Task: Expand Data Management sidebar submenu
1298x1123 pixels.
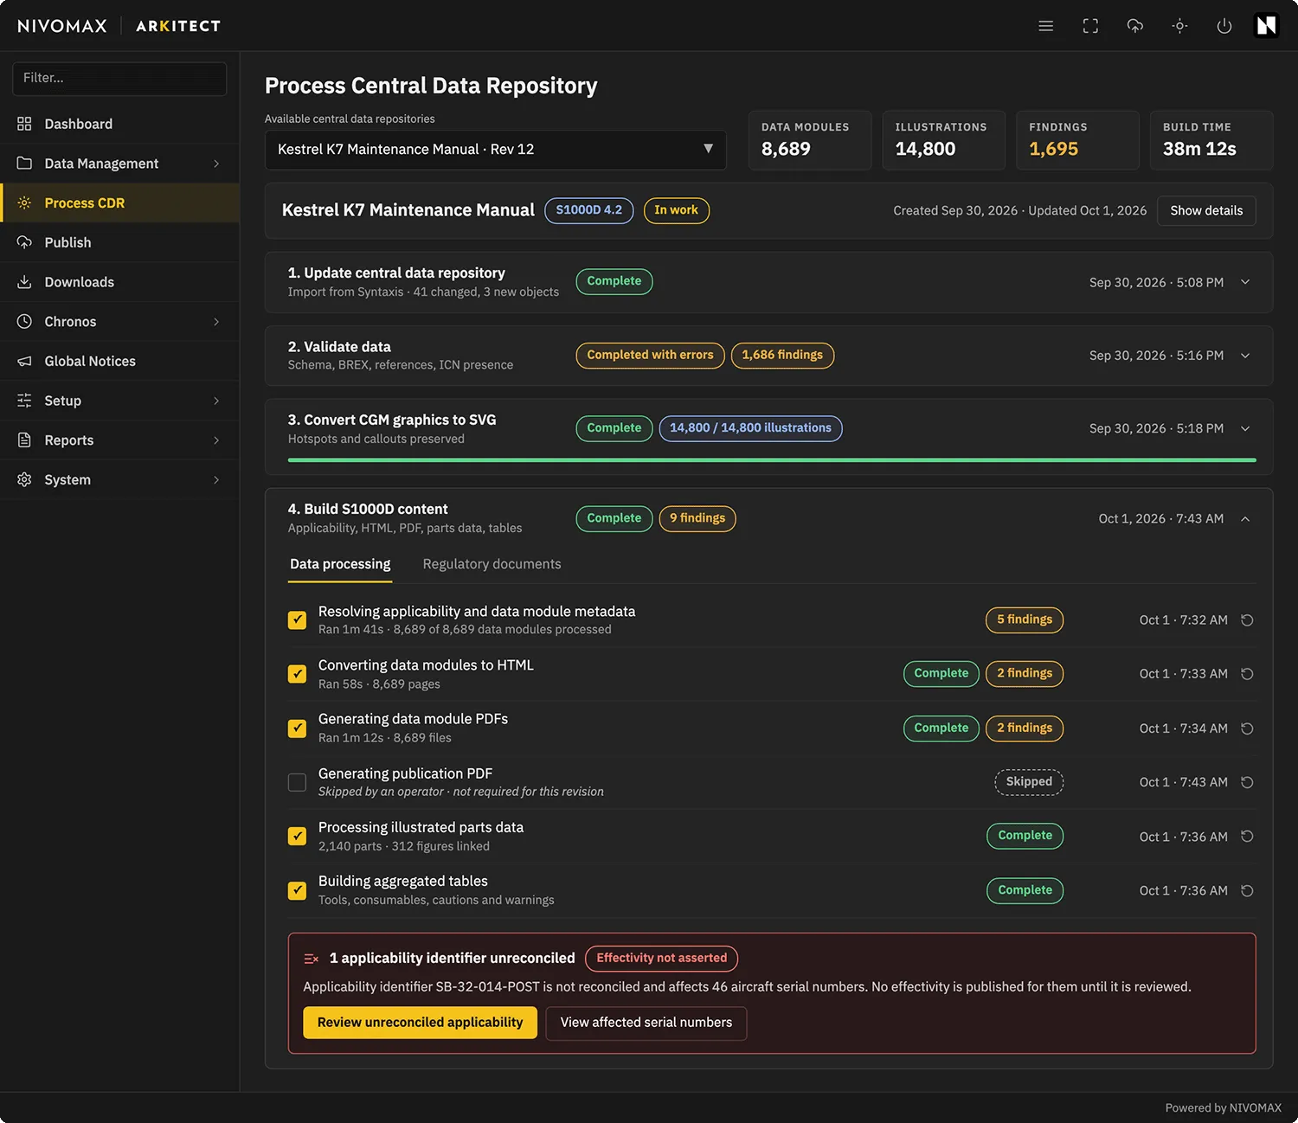Action: [119, 164]
